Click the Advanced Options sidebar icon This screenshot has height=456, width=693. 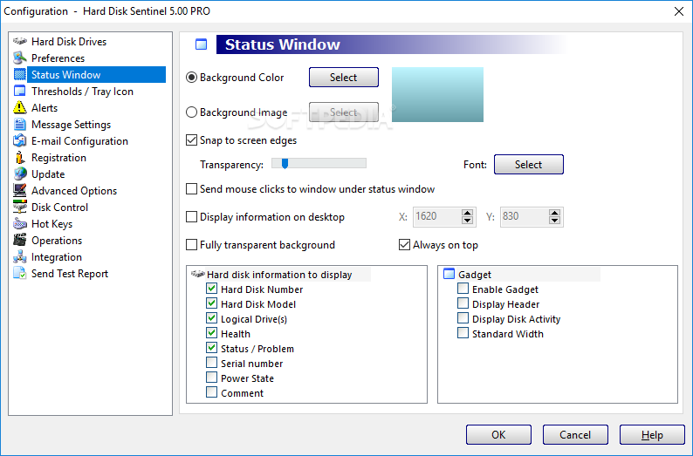click(19, 190)
